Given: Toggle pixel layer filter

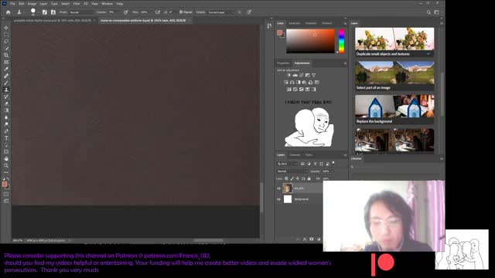Looking at the screenshot, I should click(302, 164).
